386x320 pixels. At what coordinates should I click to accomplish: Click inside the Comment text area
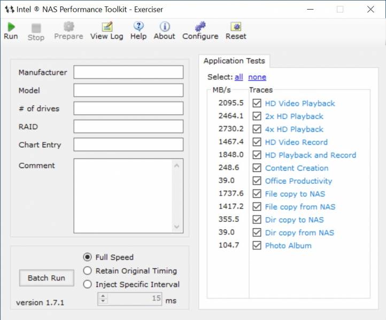point(123,196)
